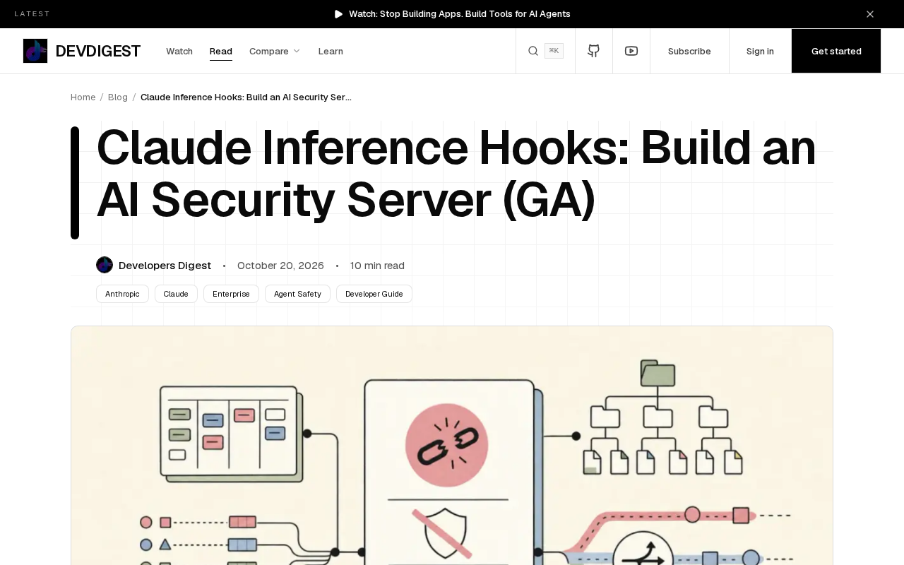The width and height of the screenshot is (904, 565).
Task: Select the Anthropic tag
Action: click(x=122, y=294)
